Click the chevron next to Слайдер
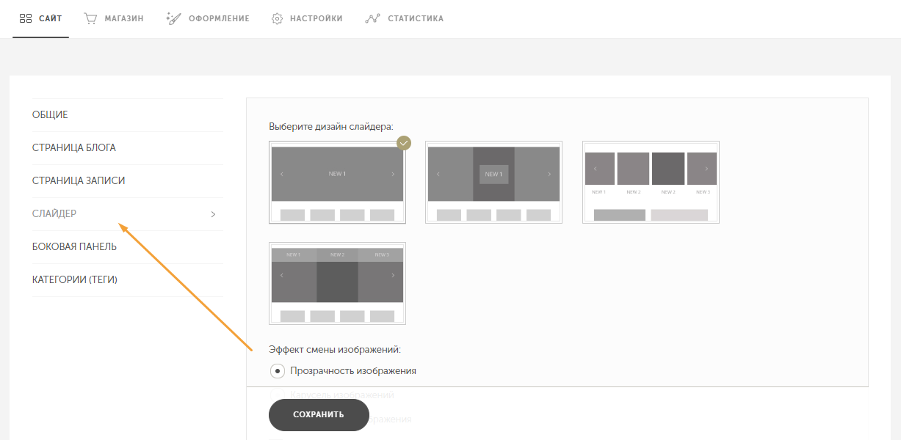 click(213, 214)
